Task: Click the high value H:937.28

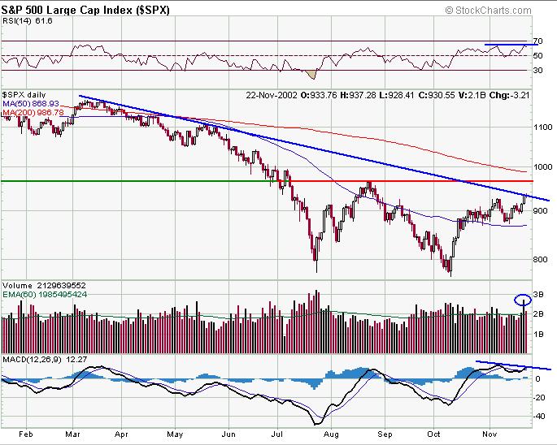Action: tap(358, 95)
